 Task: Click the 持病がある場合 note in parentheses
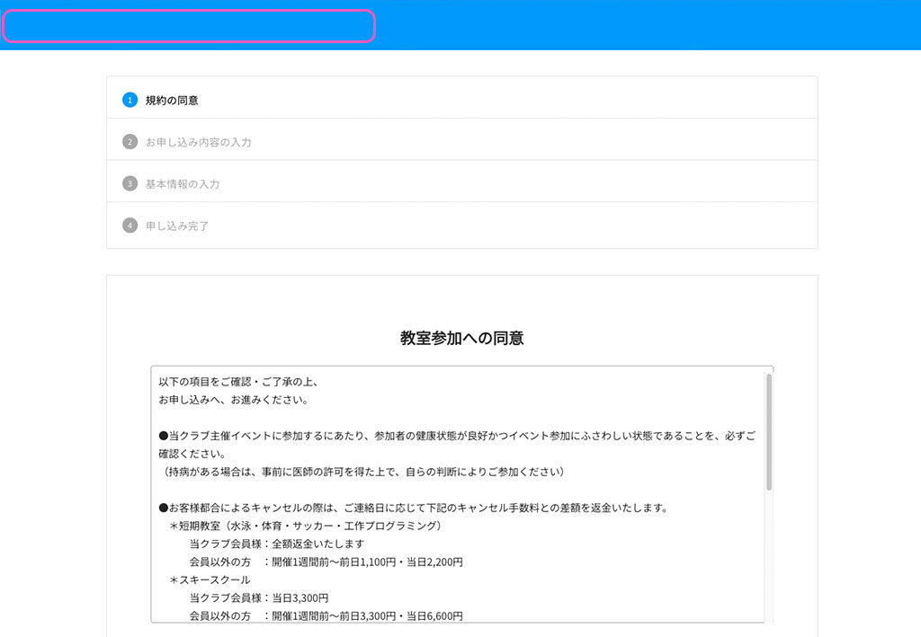tap(360, 472)
